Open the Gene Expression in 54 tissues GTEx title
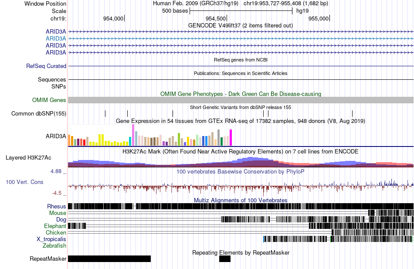The height and width of the screenshot is (269, 414). pos(241,121)
